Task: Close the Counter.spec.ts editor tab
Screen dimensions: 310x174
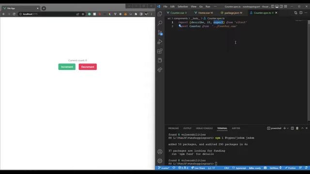Action: (276, 13)
